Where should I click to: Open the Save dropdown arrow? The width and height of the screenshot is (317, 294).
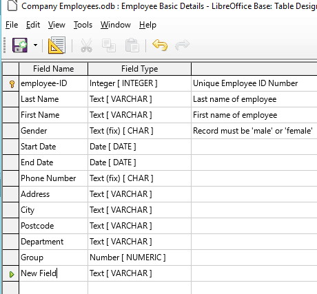tap(35, 45)
